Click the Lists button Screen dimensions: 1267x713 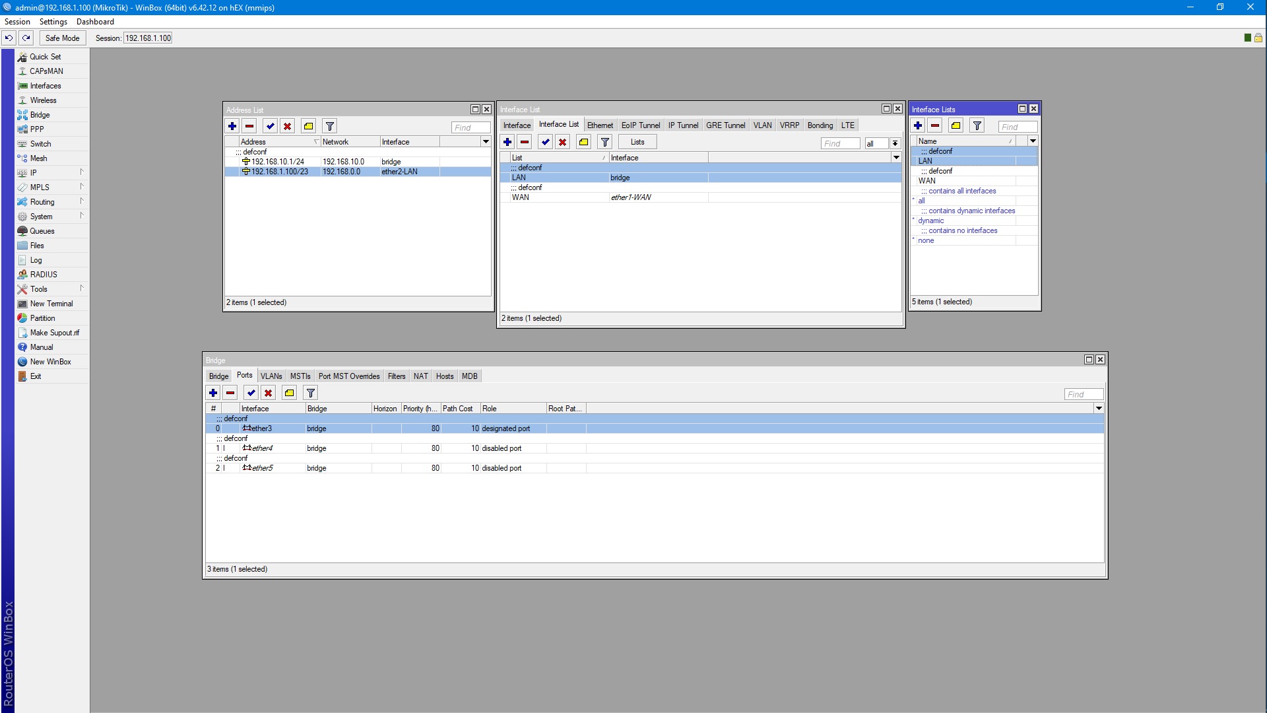[637, 142]
